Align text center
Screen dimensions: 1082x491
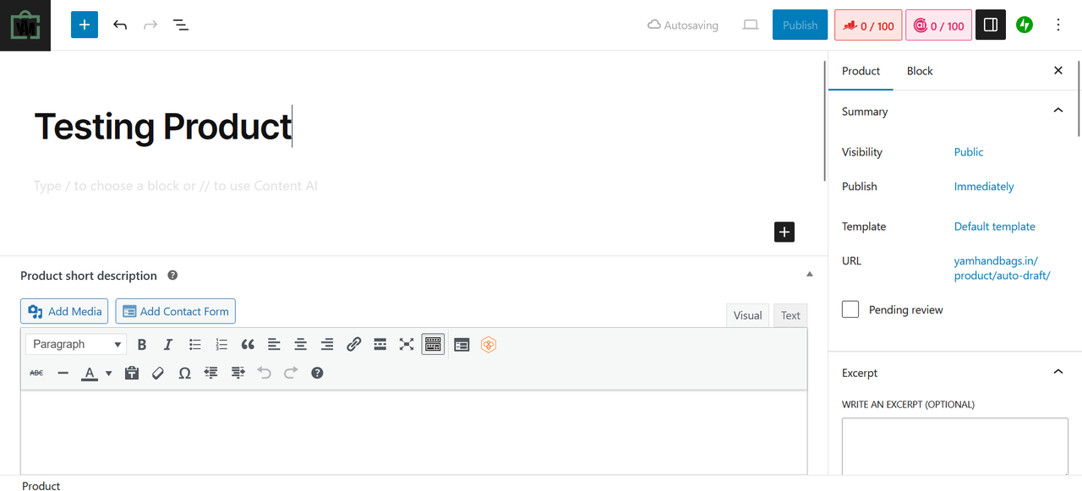point(300,344)
